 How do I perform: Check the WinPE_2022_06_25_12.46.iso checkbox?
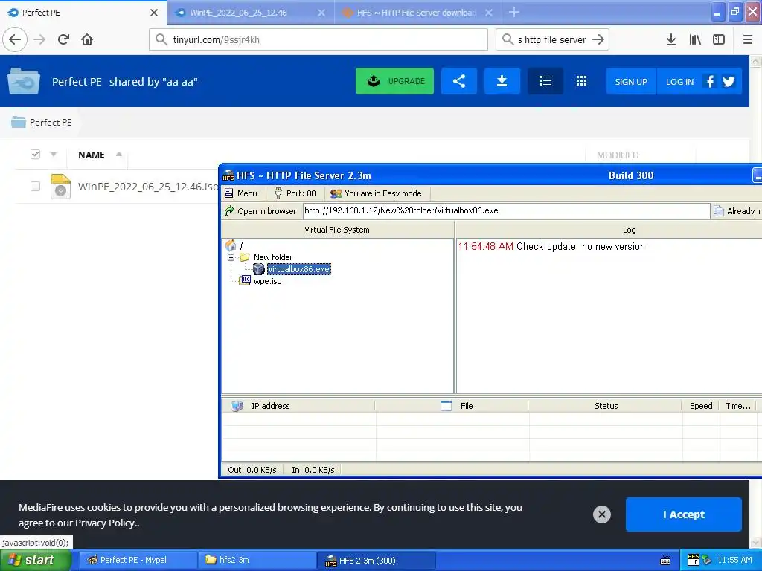pos(35,187)
